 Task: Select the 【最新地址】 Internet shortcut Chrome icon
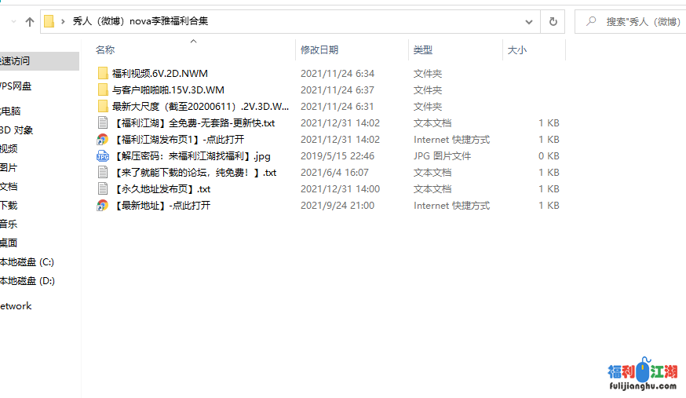102,206
